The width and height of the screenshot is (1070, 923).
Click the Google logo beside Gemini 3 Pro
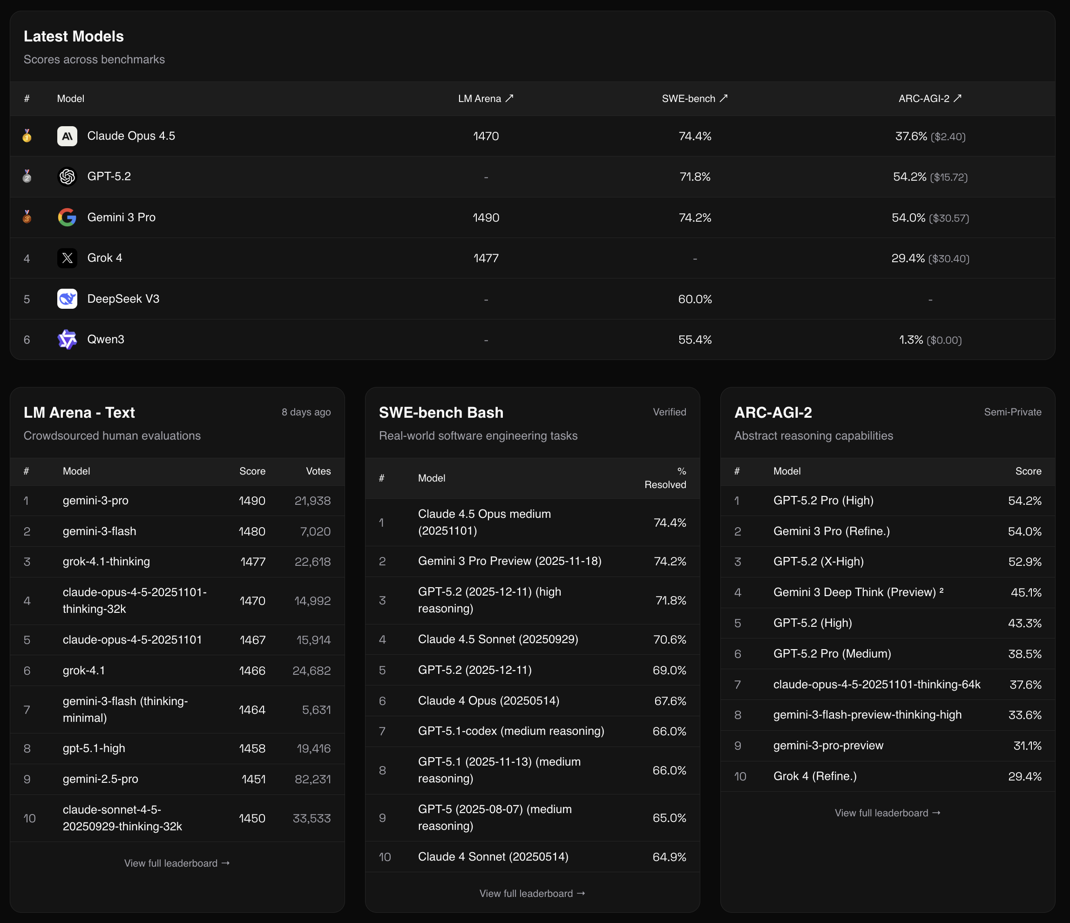[x=67, y=217]
